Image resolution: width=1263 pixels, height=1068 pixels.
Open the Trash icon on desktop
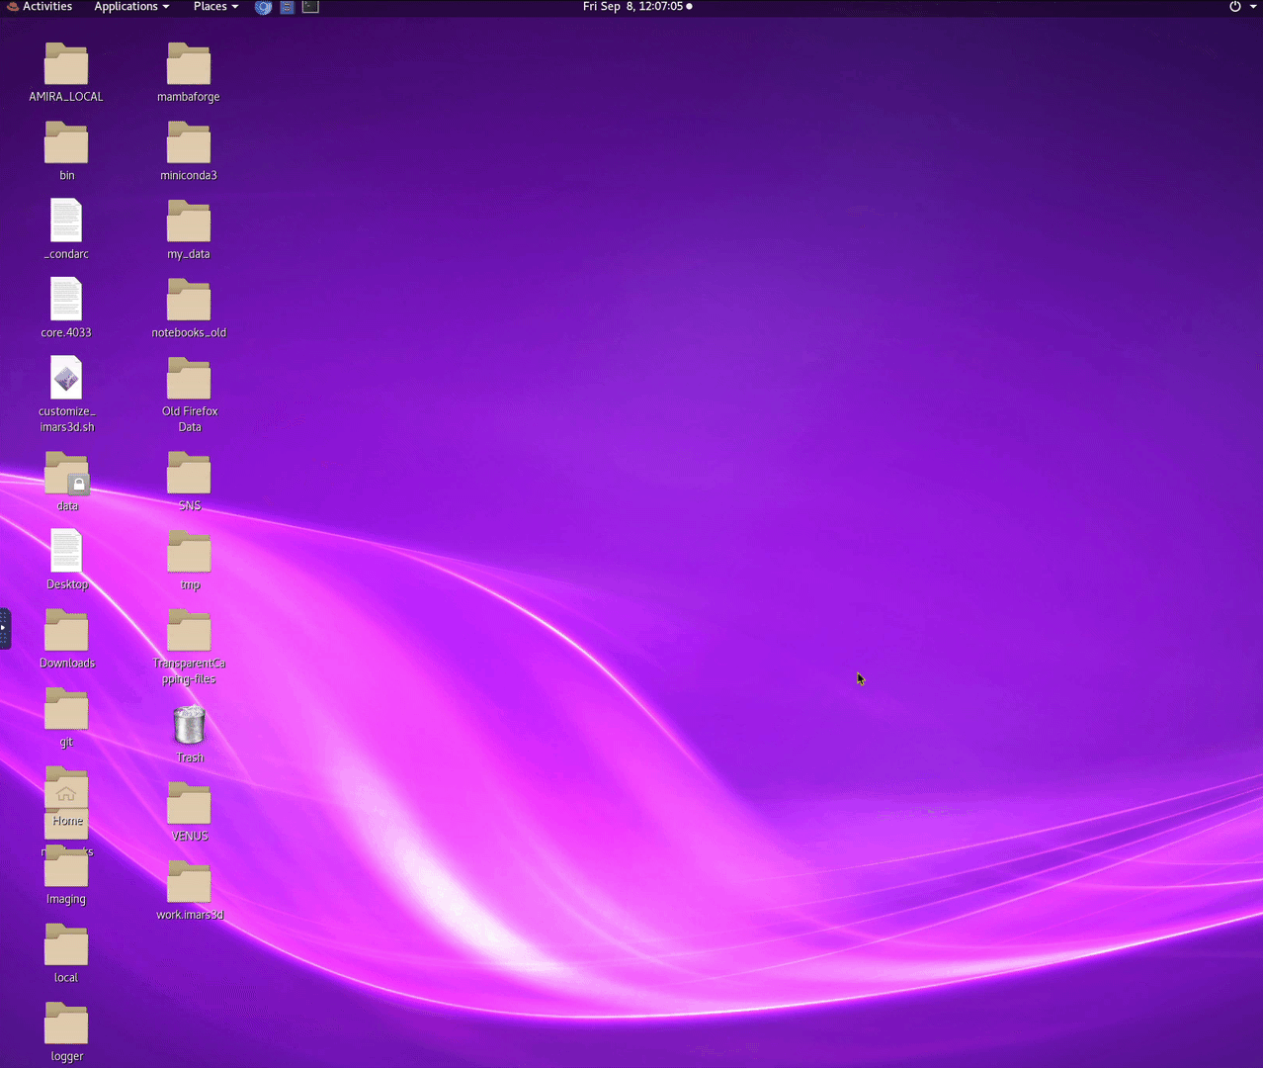189,727
